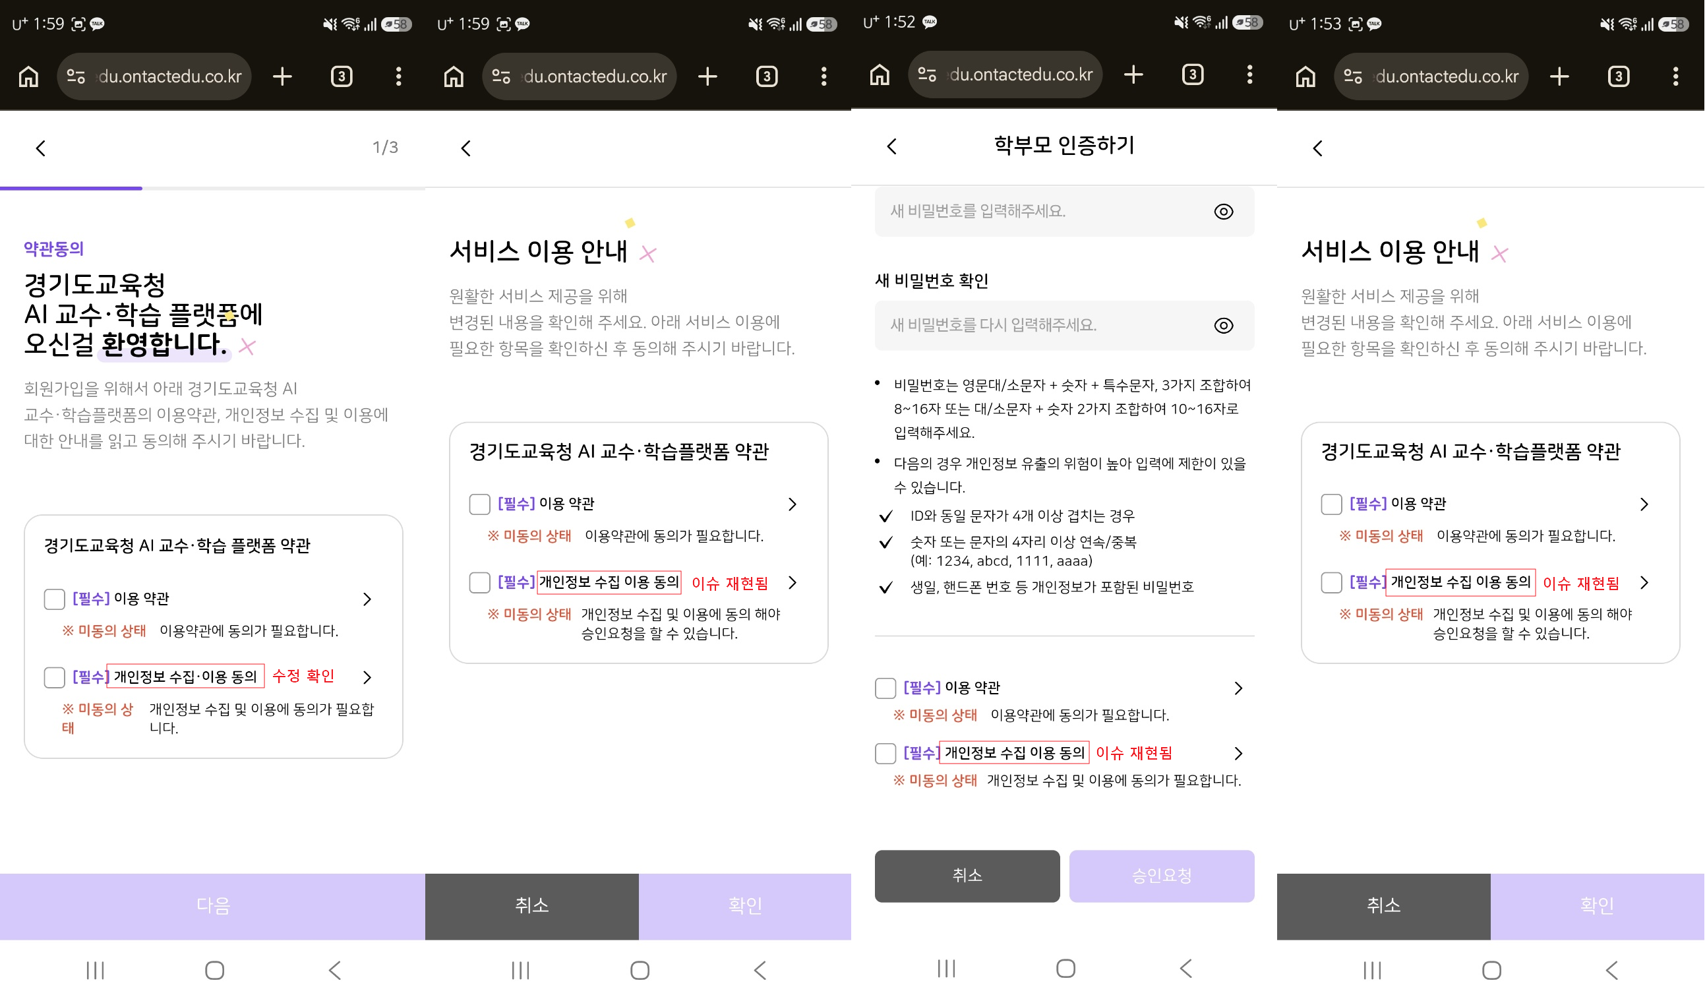Check 개인정보 수집·이용 동의 box beside 수정 확인
1707x997 pixels.
click(54, 679)
